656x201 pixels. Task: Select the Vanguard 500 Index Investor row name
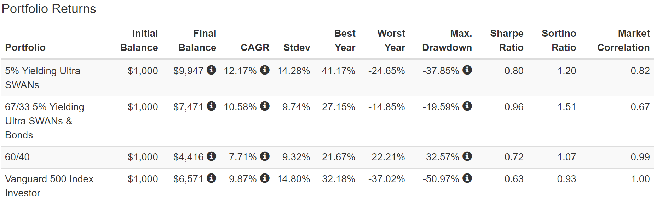(49, 186)
